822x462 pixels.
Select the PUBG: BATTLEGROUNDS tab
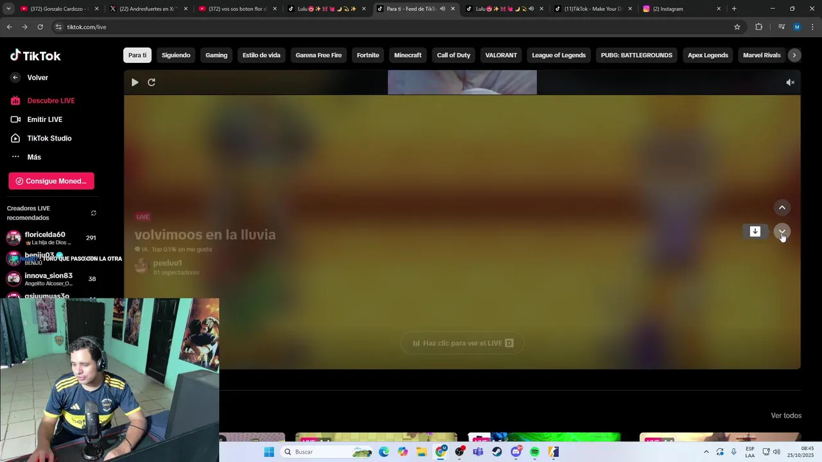636,55
